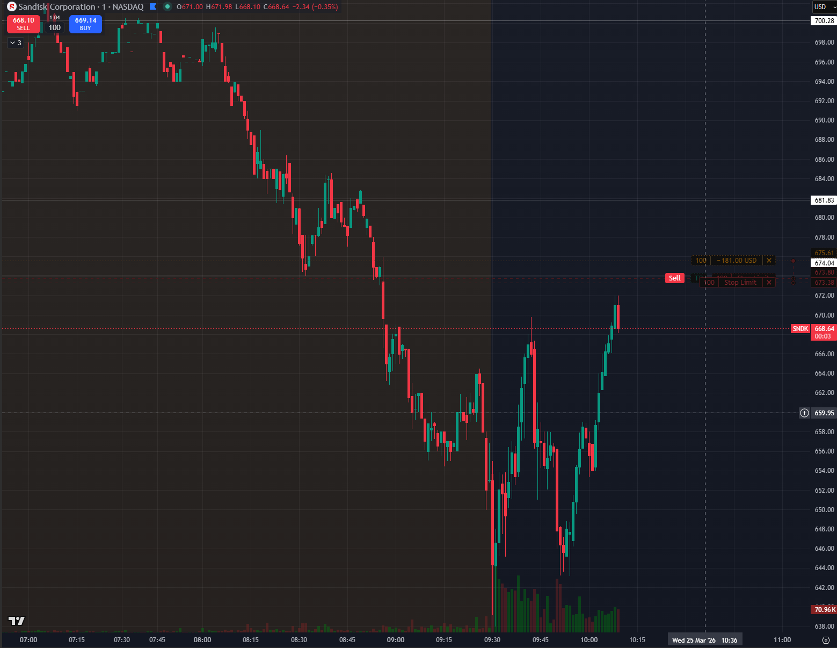Click the 70.96K volume label
This screenshot has height=648, width=837.
[824, 609]
